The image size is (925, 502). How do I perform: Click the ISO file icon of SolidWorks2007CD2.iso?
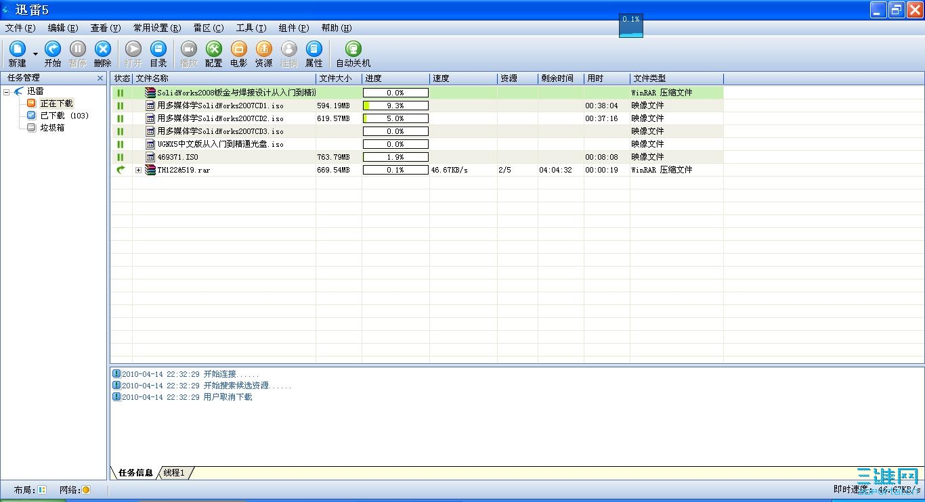[x=151, y=118]
